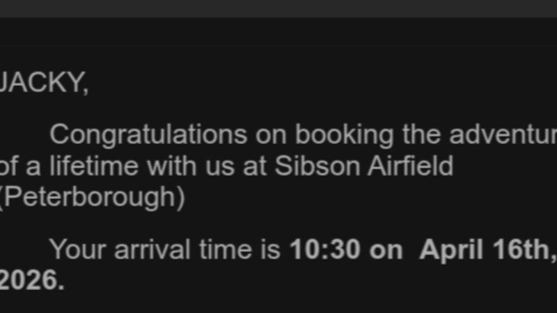Click the word time after arrival
Screen dimensions: 557x313
click(223, 249)
